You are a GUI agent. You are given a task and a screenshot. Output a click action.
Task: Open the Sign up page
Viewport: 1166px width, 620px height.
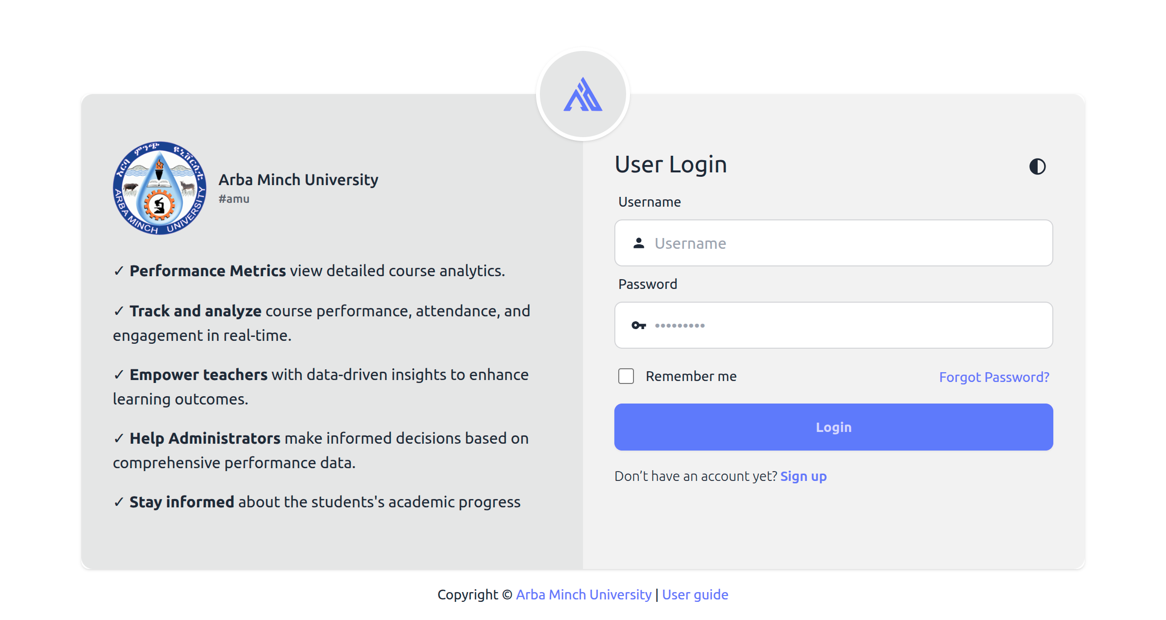pos(803,476)
